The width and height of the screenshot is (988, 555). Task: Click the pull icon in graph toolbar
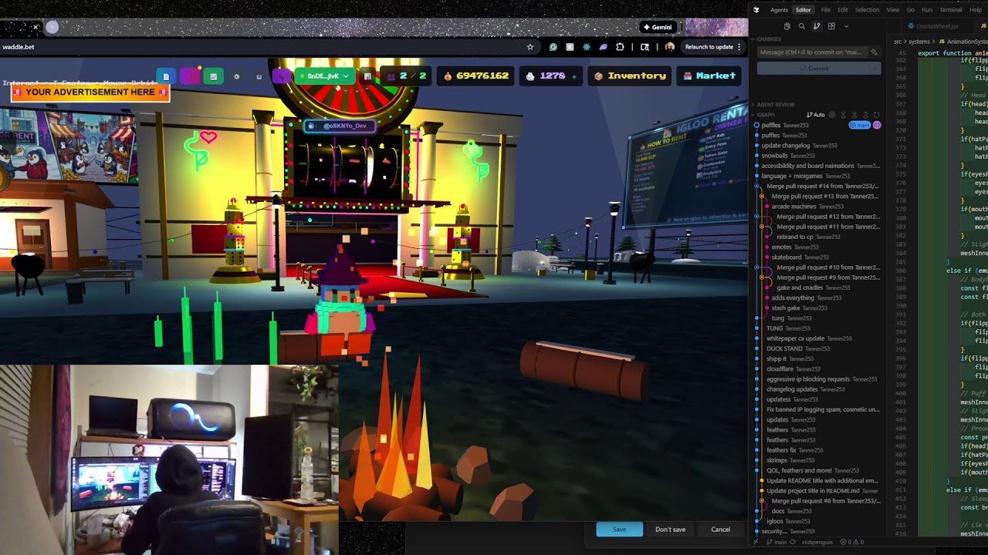click(x=854, y=115)
